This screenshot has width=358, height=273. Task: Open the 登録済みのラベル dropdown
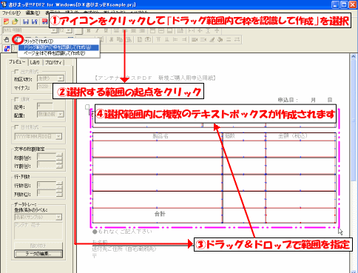pyautogui.click(x=58, y=217)
